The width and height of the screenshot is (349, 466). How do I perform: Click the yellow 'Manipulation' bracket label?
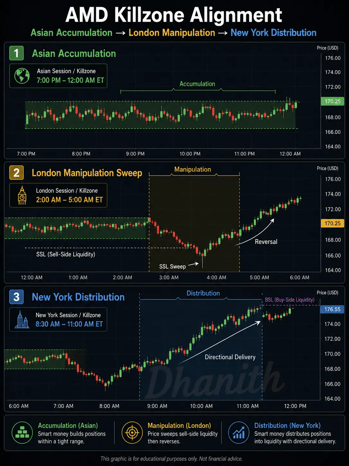(x=192, y=169)
